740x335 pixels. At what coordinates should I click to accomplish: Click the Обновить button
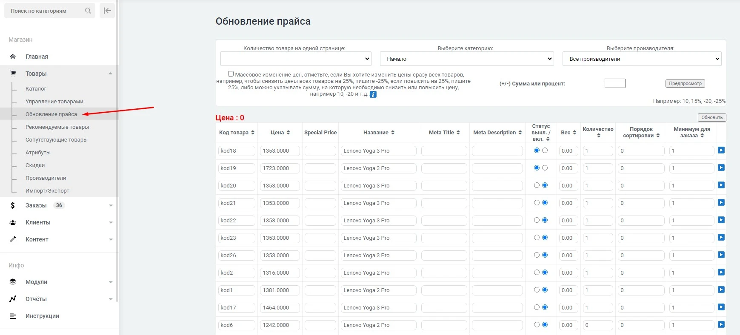pyautogui.click(x=712, y=117)
